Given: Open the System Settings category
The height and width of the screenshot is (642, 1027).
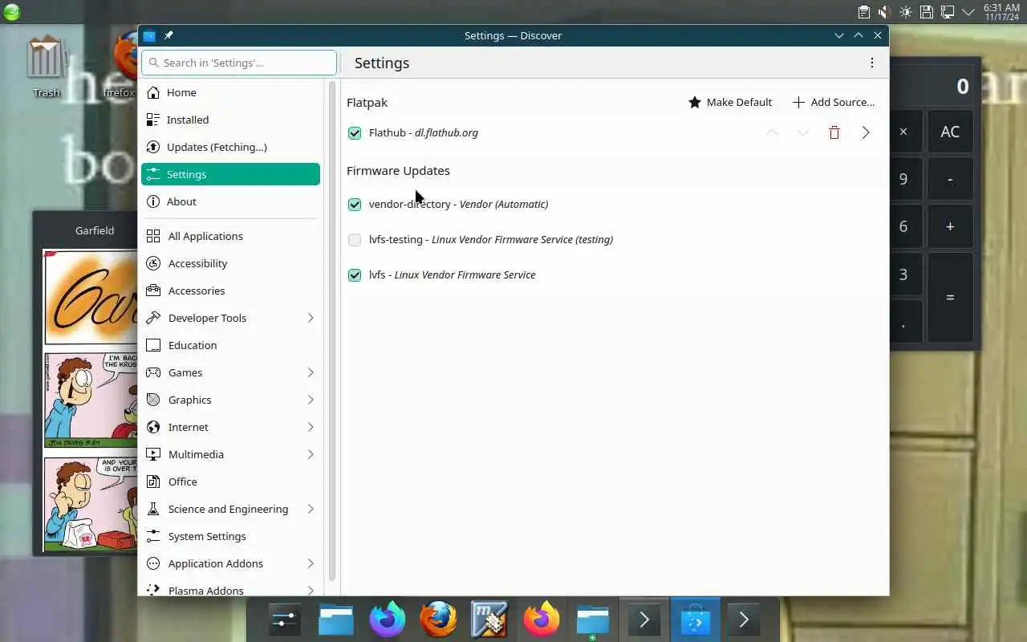Looking at the screenshot, I should (x=230, y=536).
